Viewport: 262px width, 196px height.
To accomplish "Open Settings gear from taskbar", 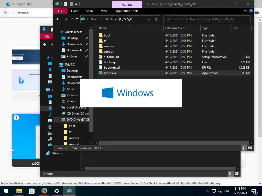I will point(57,191).
